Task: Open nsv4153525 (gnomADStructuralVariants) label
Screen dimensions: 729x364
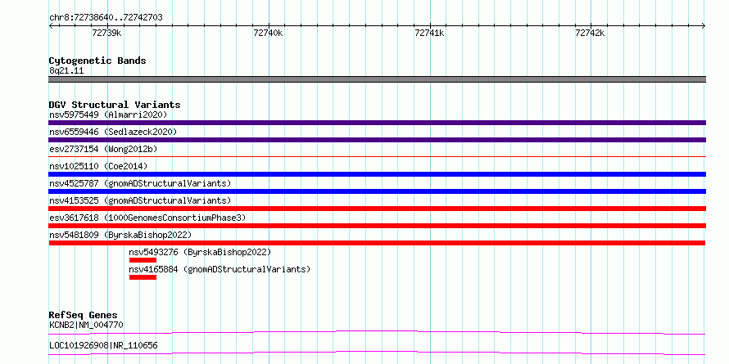Action: click(140, 200)
